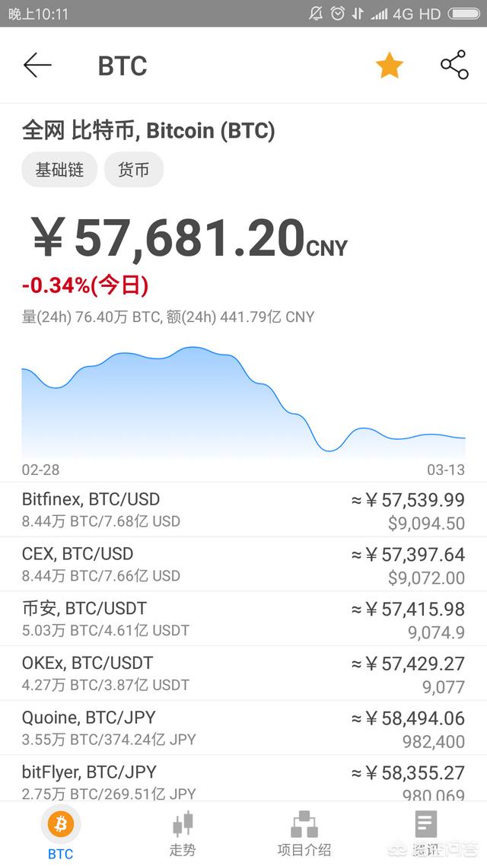Toggle the favorite star for BTC
This screenshot has width=487, height=866.
pos(390,65)
